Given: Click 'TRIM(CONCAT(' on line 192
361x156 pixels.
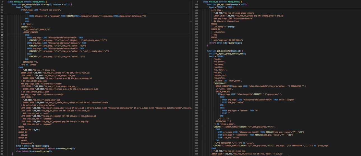Looking at the screenshot, I should click(x=220, y=83).
